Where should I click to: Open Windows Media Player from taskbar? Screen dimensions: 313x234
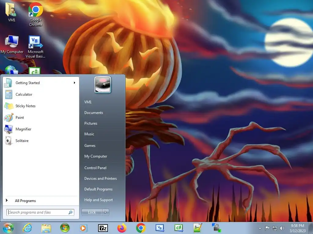[84, 228]
